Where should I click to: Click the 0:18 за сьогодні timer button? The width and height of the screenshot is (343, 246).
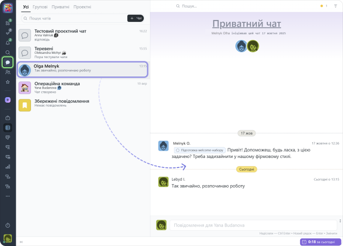click(320, 242)
